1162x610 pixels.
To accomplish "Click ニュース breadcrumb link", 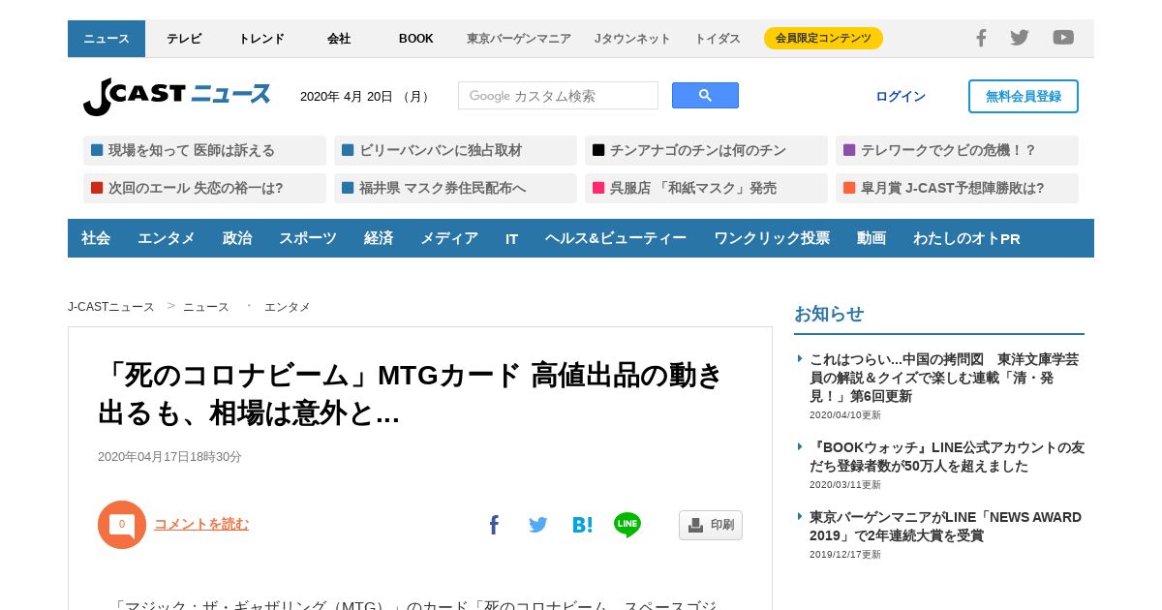I will click(206, 307).
